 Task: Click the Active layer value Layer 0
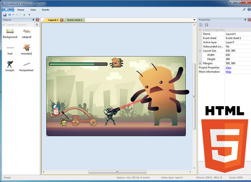point(238,42)
